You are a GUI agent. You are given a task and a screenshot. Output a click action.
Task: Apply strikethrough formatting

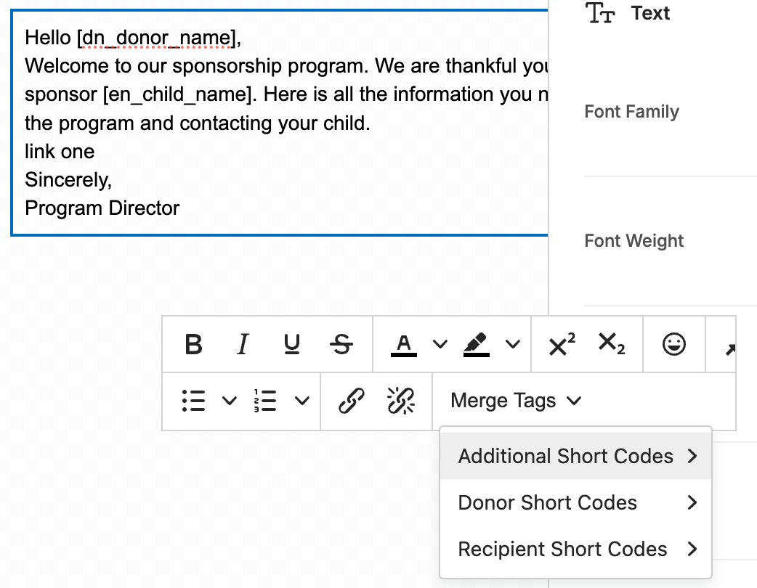[341, 344]
